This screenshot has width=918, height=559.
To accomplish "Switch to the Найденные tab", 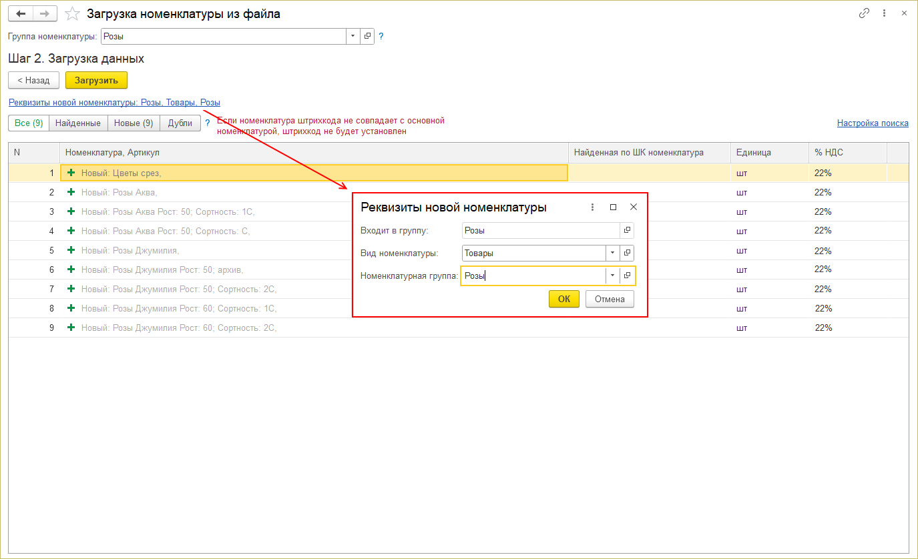I will click(x=78, y=123).
